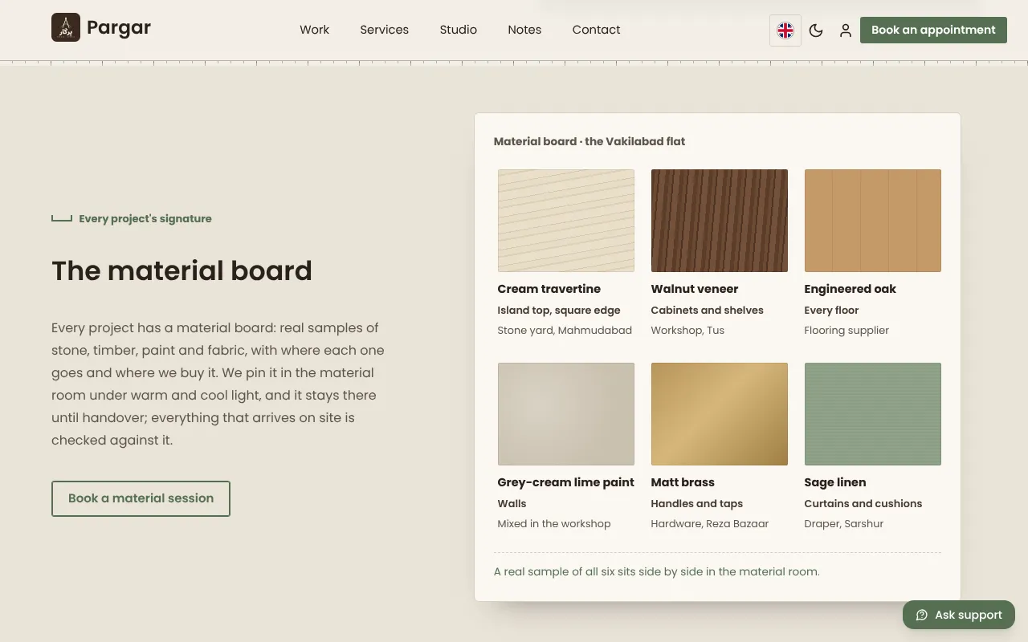The width and height of the screenshot is (1028, 642).
Task: Choose the Grey-cream lime paint swatch
Action: click(566, 414)
